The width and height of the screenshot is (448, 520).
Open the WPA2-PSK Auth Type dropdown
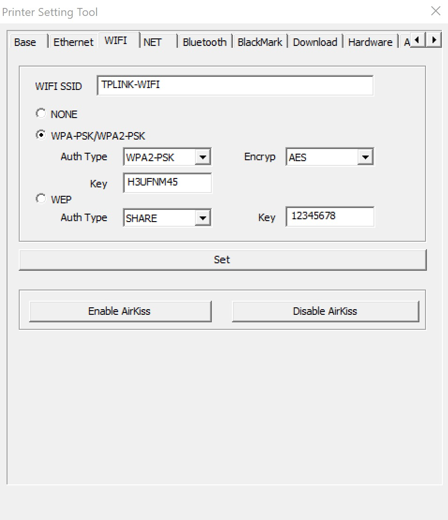point(167,157)
